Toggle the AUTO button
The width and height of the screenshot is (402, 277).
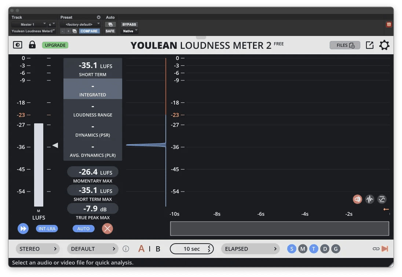[84, 229]
